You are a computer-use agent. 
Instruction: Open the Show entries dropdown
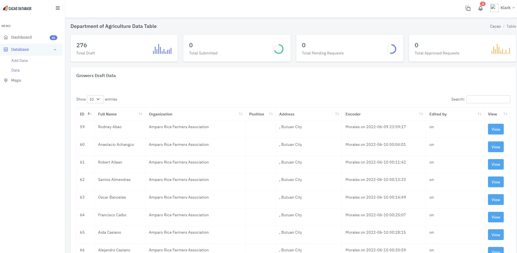[95, 99]
